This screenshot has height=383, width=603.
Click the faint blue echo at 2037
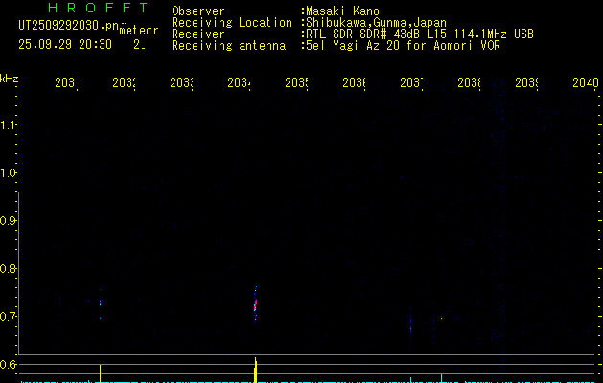(x=410, y=326)
